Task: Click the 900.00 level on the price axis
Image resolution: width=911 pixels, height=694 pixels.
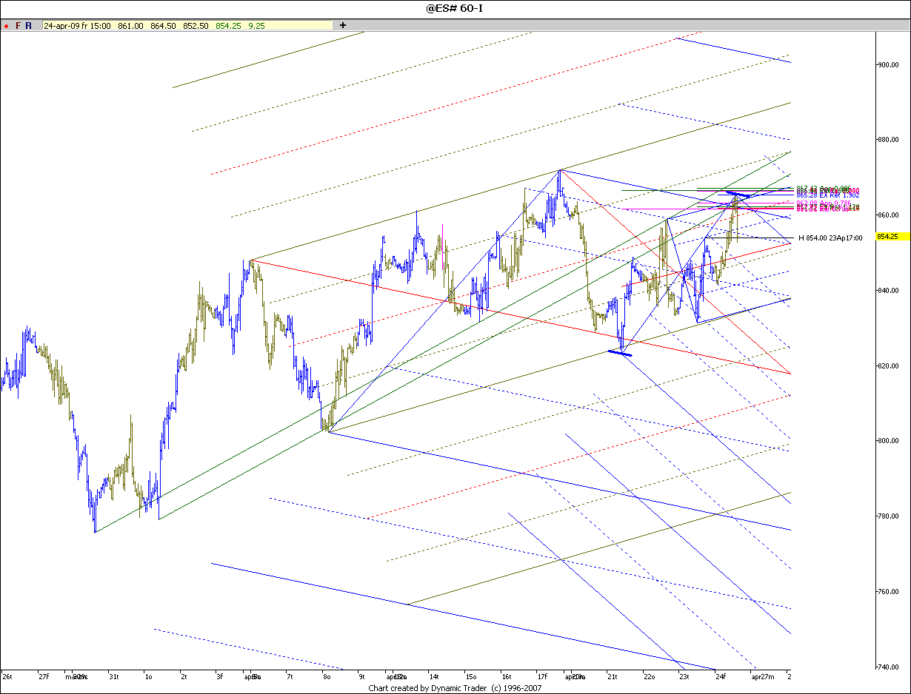Action: tap(888, 65)
